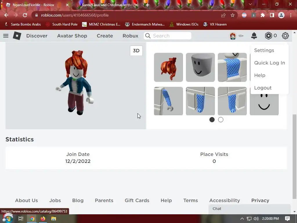Reload the current page
Image resolution: width=297 pixels, height=223 pixels.
coord(25,15)
